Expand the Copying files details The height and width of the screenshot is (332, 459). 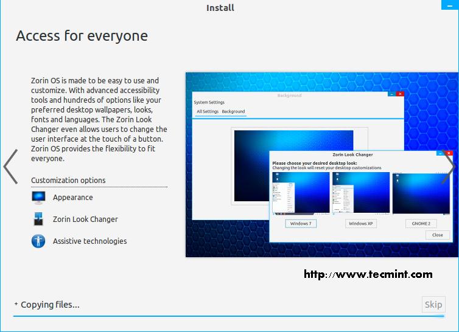click(16, 304)
